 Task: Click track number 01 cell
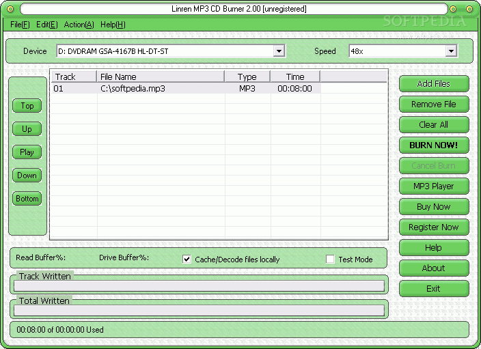tap(58, 89)
